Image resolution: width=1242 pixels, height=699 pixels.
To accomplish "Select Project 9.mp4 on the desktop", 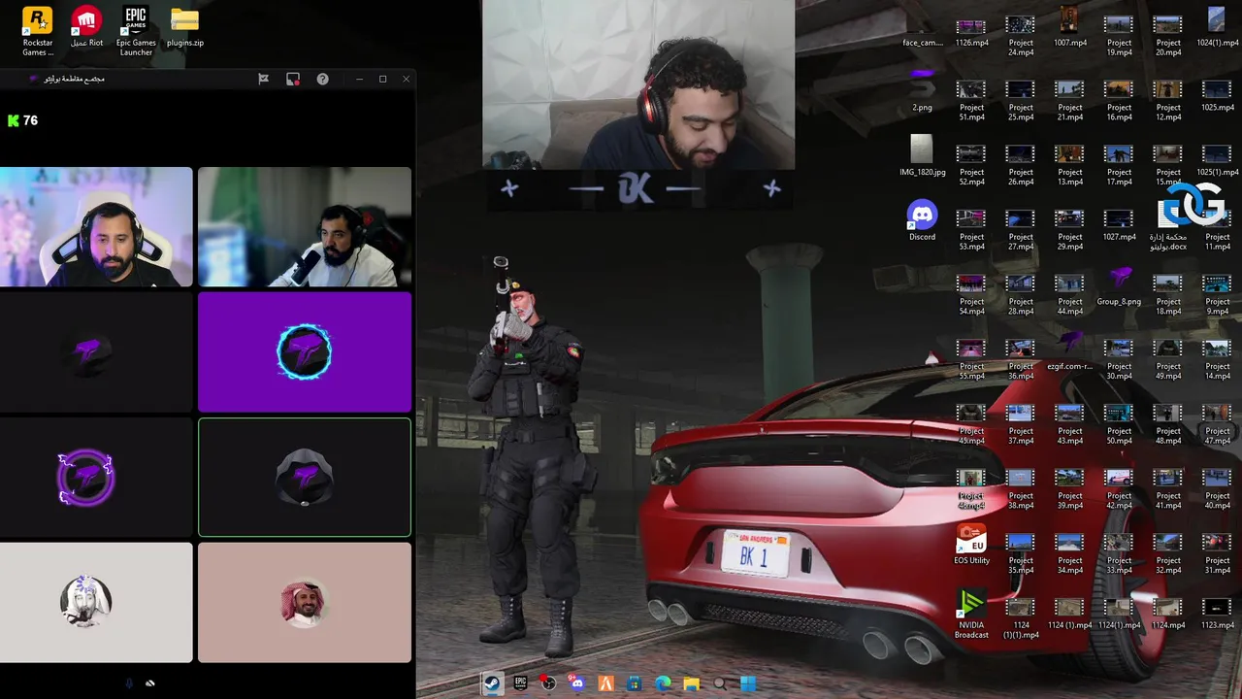I will [x=1217, y=296].
